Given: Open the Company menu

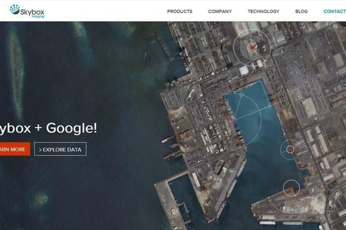Looking at the screenshot, I should pos(220,11).
